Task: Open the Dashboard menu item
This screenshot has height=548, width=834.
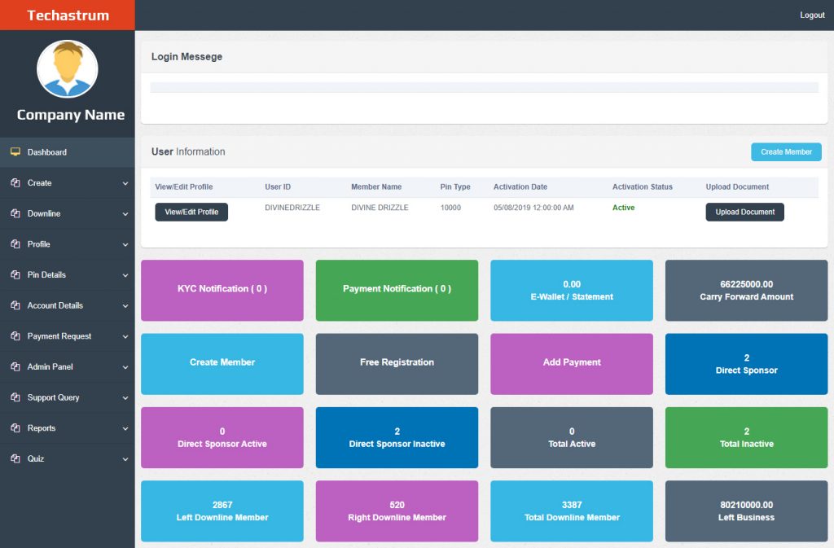Action: [47, 152]
